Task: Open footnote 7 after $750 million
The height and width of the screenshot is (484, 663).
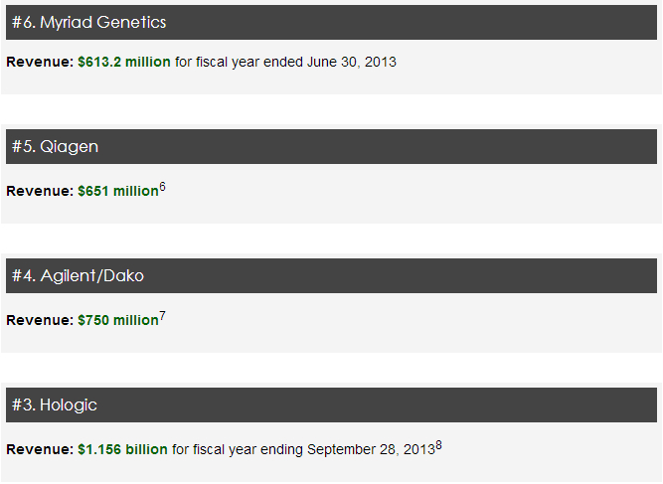Action: click(x=162, y=316)
